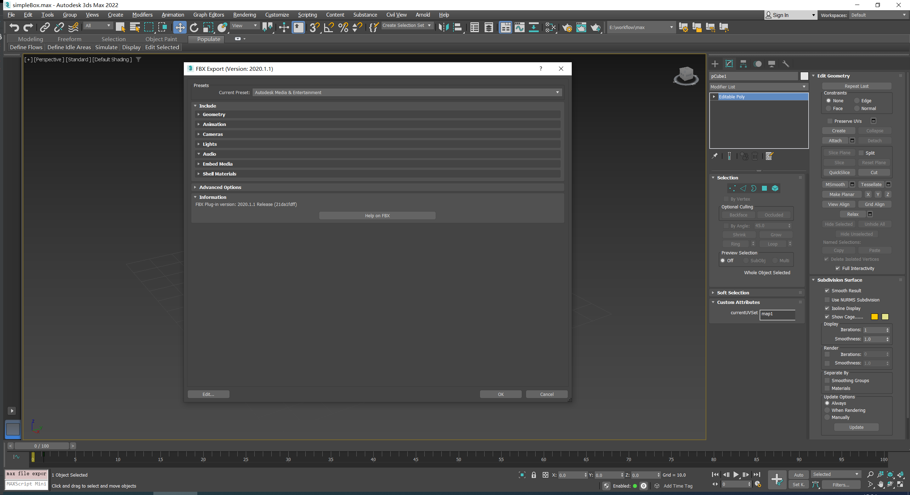This screenshot has height=495, width=910.
Task: Select the Link tool icon
Action: [x=45, y=27]
